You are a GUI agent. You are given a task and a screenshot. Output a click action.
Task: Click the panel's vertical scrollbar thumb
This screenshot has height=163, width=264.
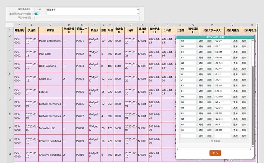pos(253,106)
